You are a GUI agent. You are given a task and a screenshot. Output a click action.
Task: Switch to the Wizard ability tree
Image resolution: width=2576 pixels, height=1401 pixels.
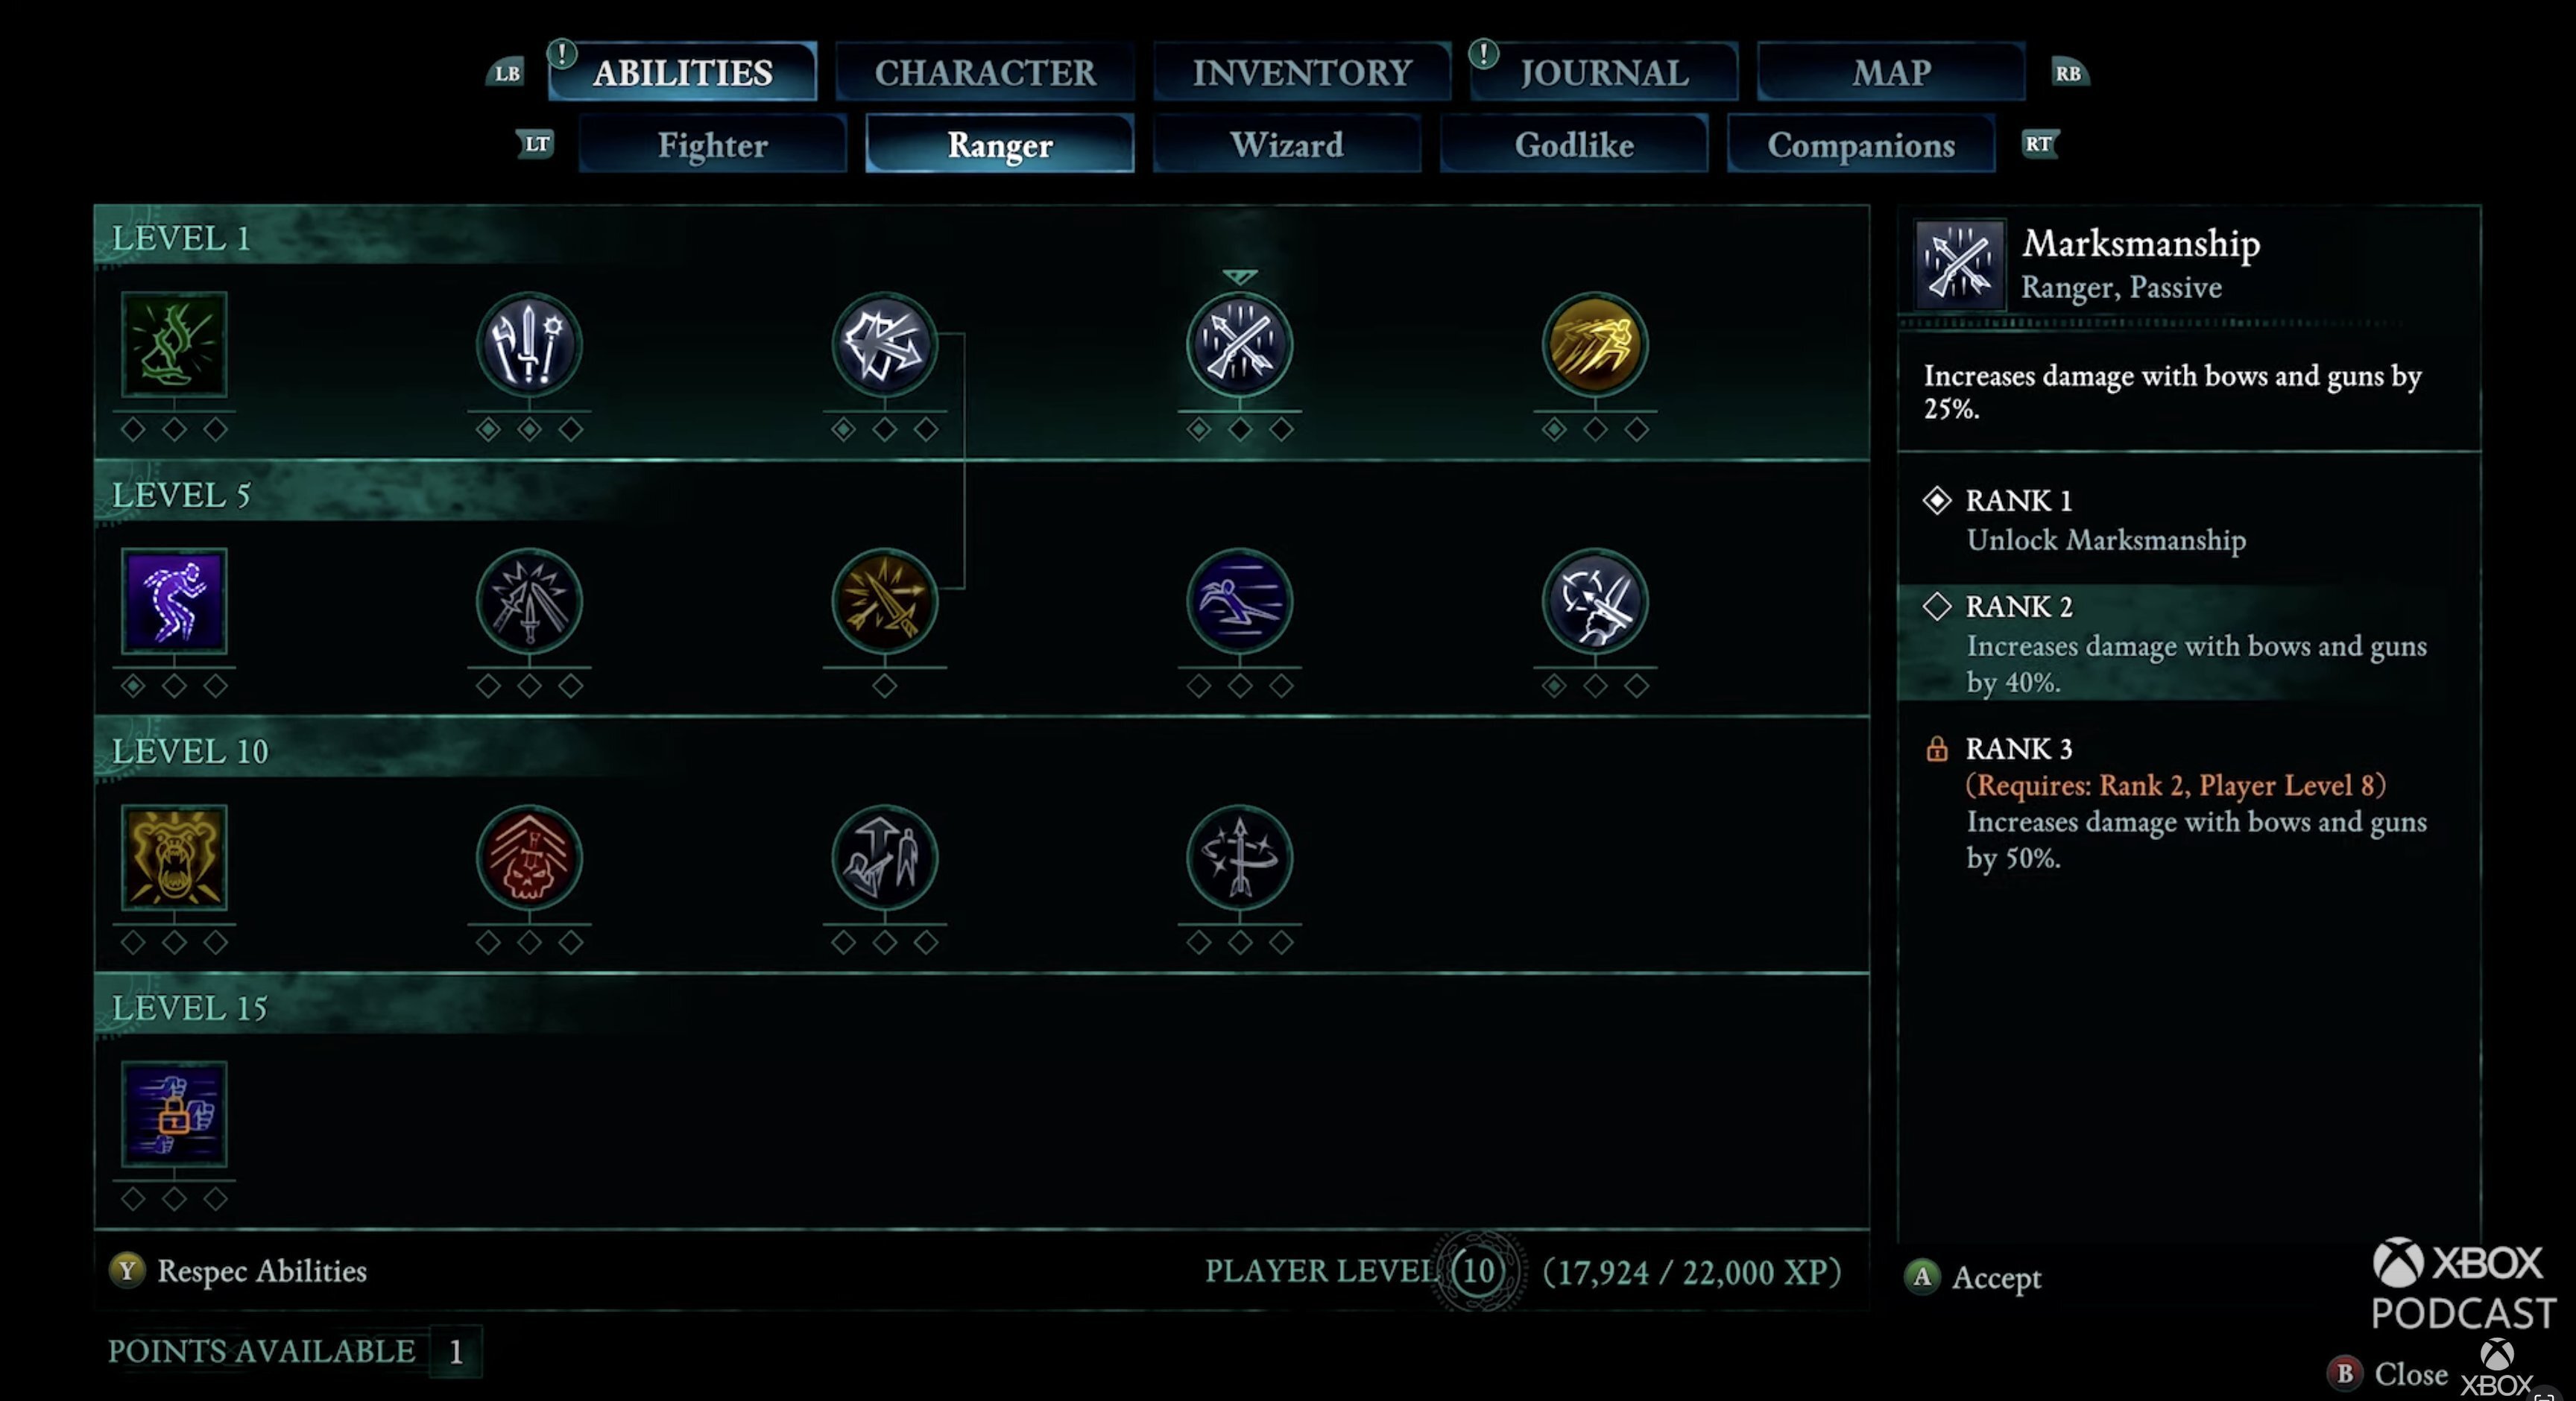[x=1286, y=144]
